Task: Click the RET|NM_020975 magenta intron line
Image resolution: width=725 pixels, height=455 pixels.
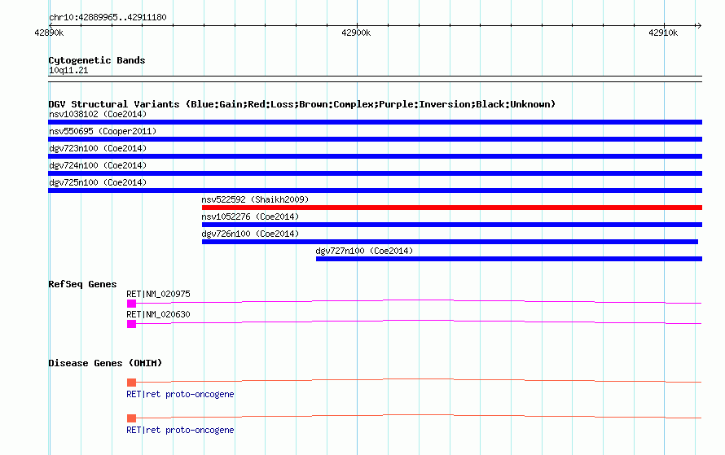Action: tap(419, 302)
